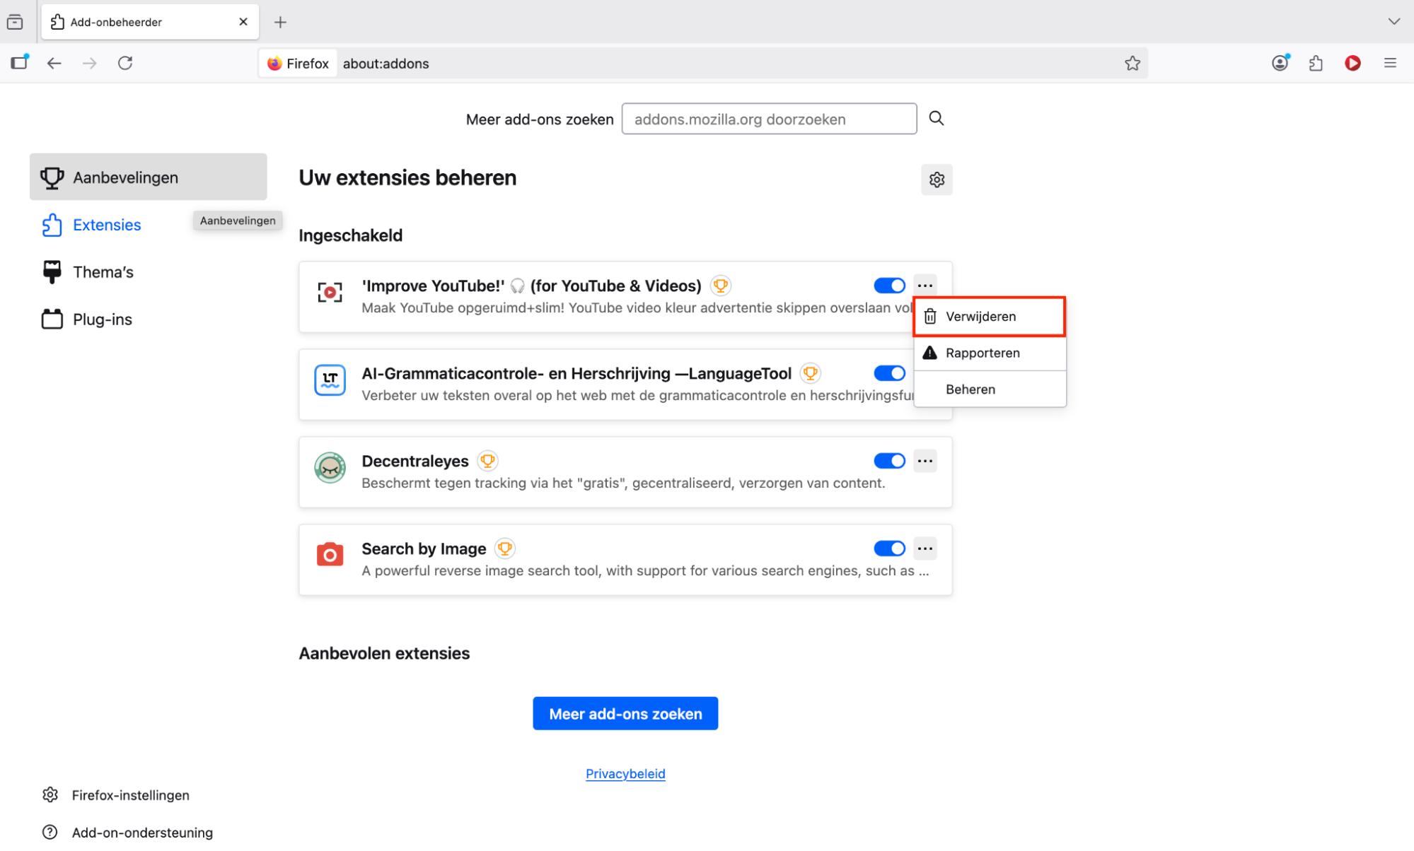Select Beheren in the open menu
The width and height of the screenshot is (1414, 851).
(x=970, y=389)
